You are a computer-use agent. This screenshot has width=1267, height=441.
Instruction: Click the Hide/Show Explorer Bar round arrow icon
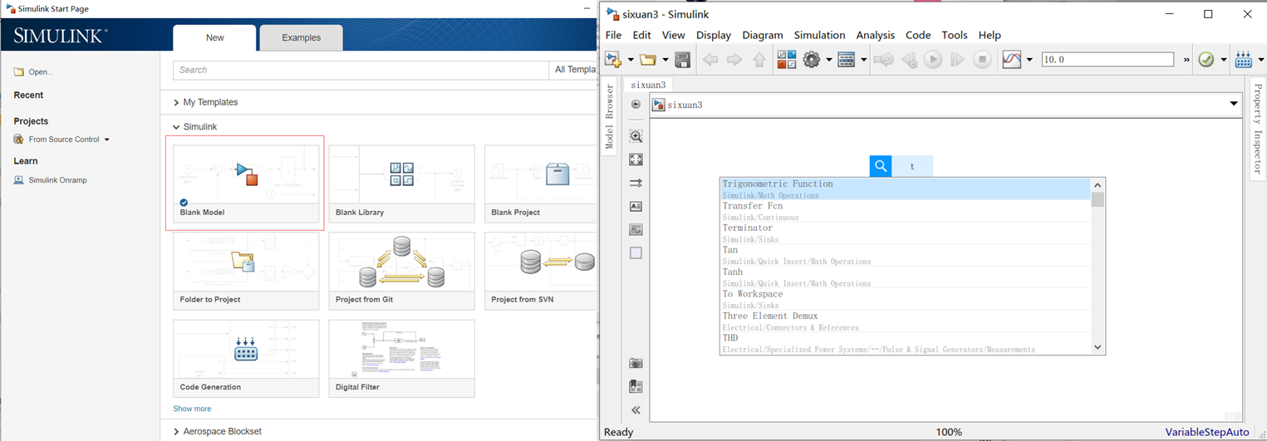(636, 105)
